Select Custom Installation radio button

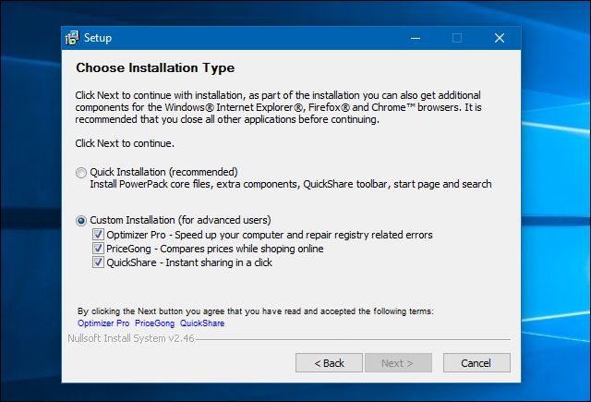pyautogui.click(x=81, y=221)
